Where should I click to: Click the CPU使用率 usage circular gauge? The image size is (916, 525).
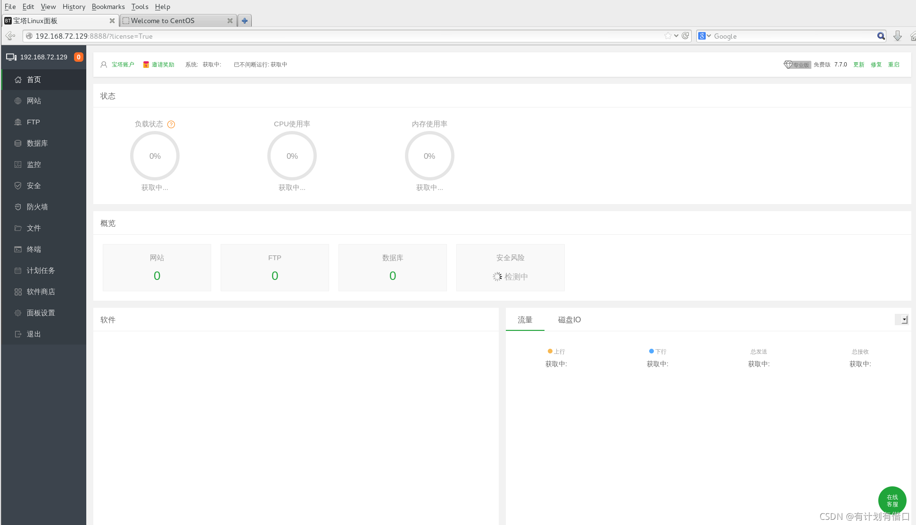pyautogui.click(x=292, y=156)
